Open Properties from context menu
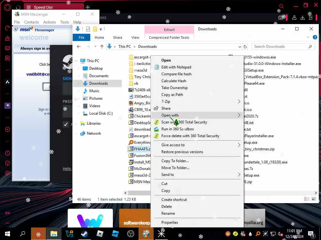Image resolution: width=321 pixels, height=240 pixels. 170,222
